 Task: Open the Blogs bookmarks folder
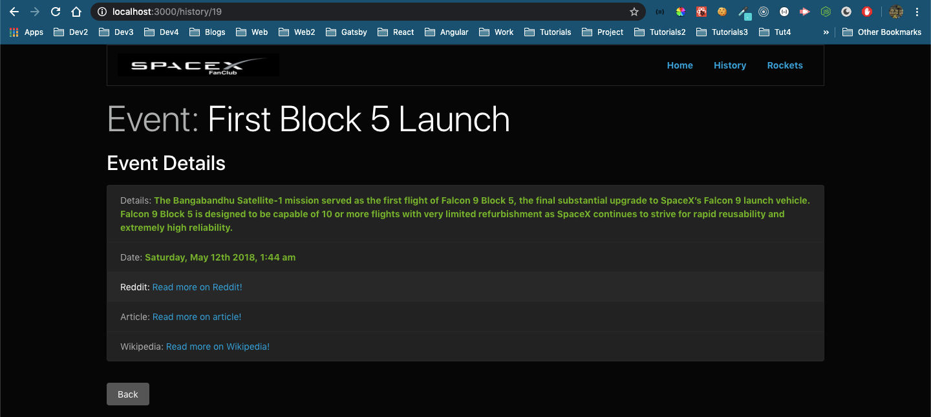(x=208, y=32)
